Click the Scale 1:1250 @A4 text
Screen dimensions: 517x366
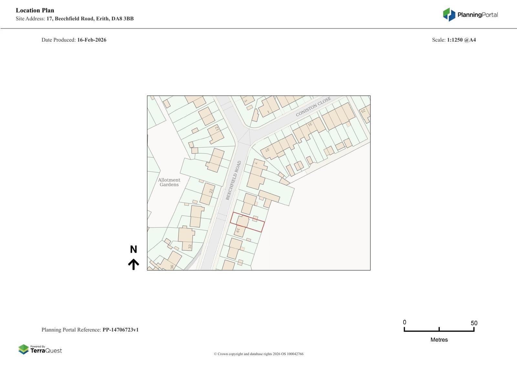click(454, 40)
